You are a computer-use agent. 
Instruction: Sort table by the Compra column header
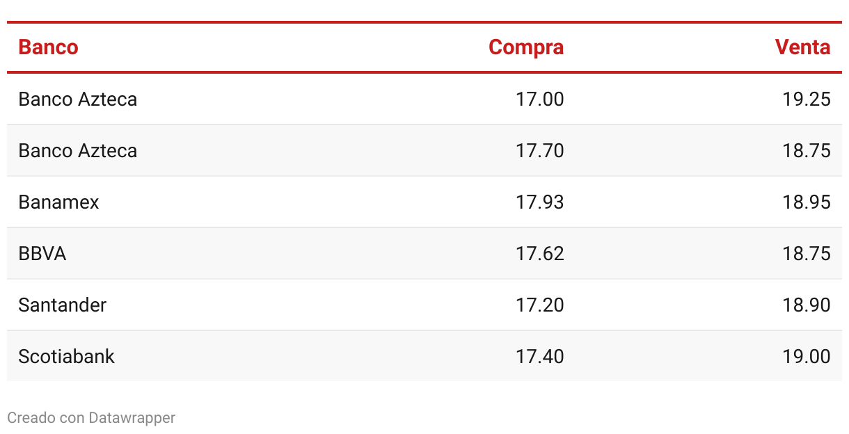pos(526,47)
